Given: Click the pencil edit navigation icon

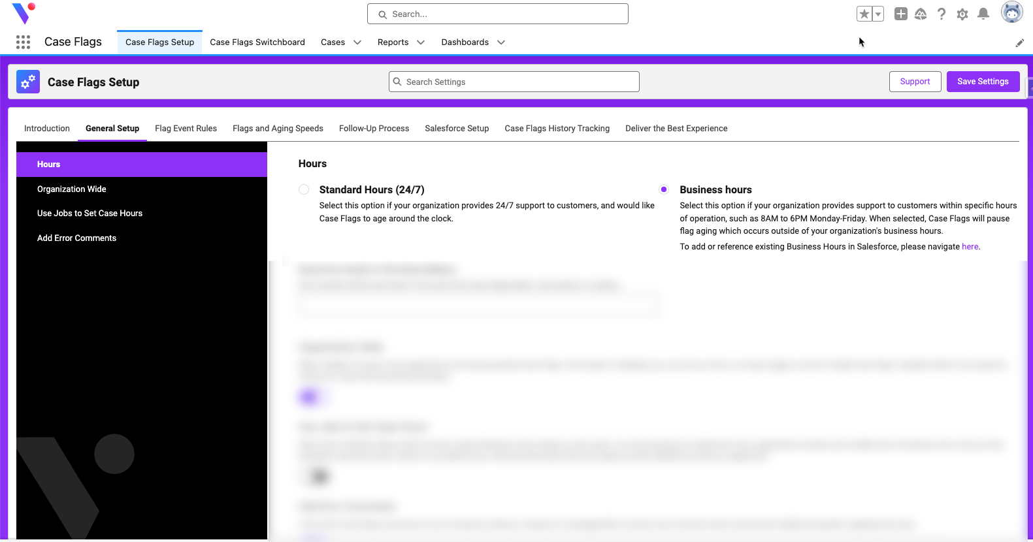Looking at the screenshot, I should [1020, 43].
